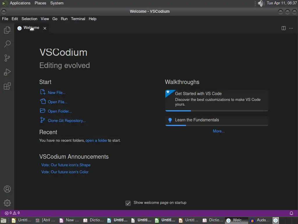Open the Extensions view
Image resolution: width=298 pixels, height=224 pixels.
pos(7,86)
